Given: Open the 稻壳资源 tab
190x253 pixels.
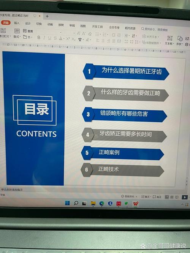Looking at the screenshot, I should tap(130, 28).
